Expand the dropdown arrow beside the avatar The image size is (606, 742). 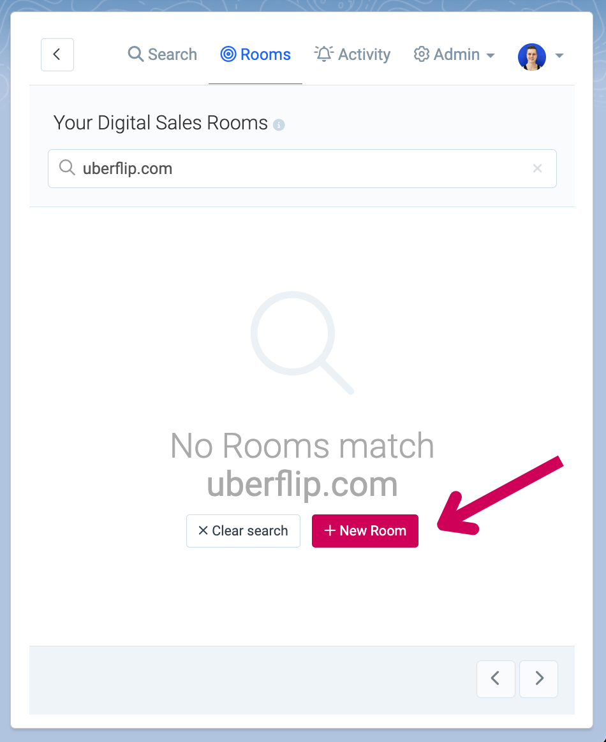[x=559, y=56]
